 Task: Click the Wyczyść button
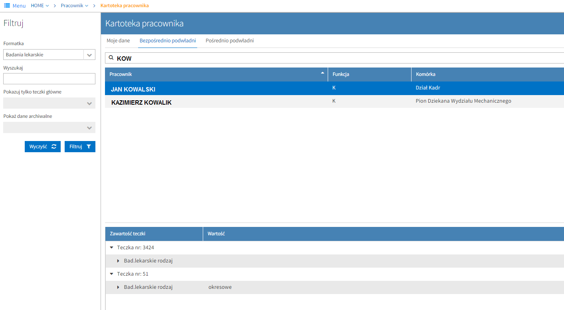pyautogui.click(x=43, y=147)
